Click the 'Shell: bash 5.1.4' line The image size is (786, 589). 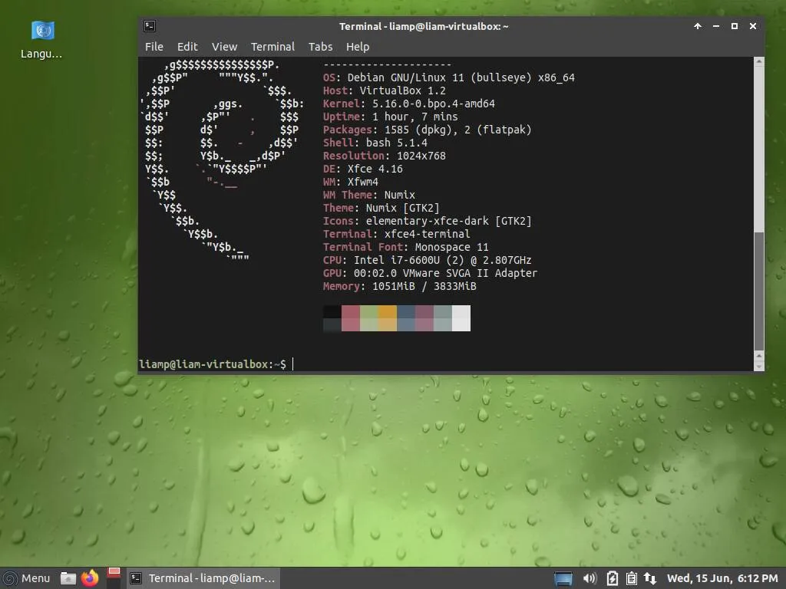pos(375,143)
